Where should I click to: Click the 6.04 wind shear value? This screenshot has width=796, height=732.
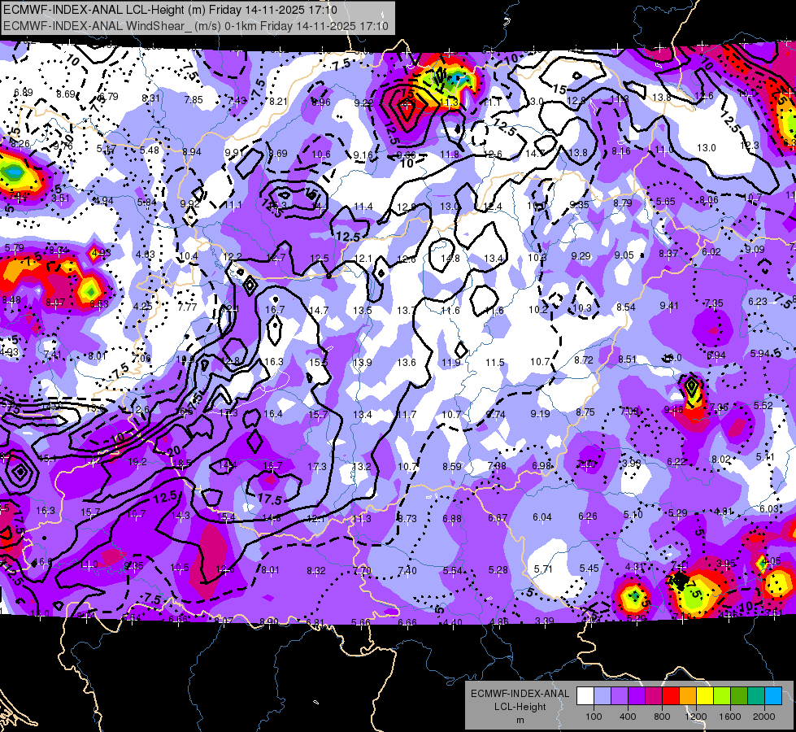(542, 516)
